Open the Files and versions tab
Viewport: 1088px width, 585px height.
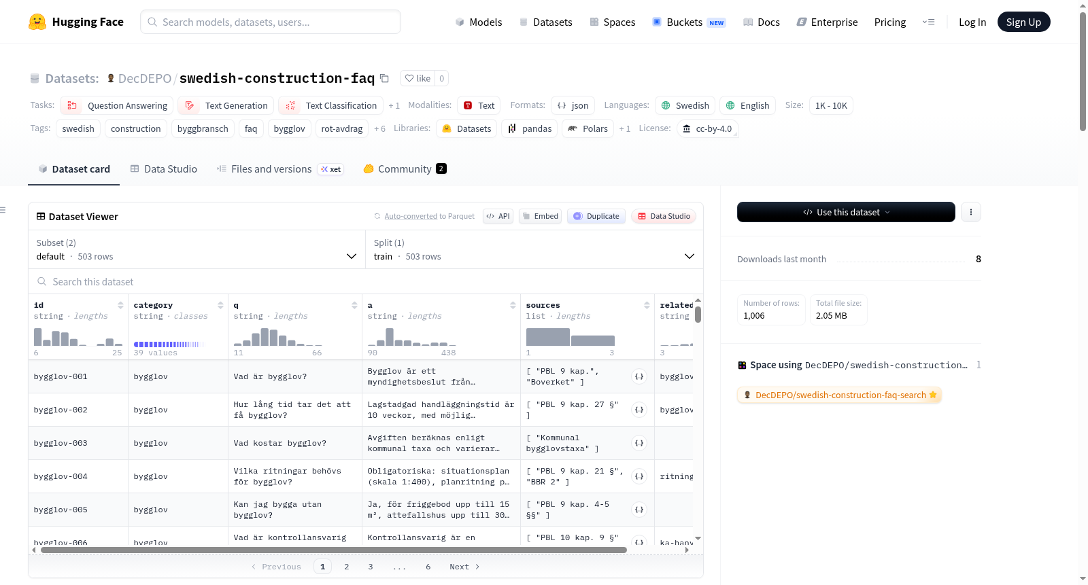(280, 169)
